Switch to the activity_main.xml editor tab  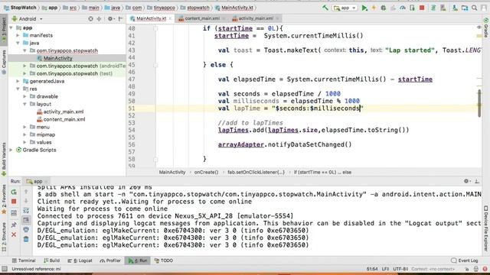click(255, 18)
